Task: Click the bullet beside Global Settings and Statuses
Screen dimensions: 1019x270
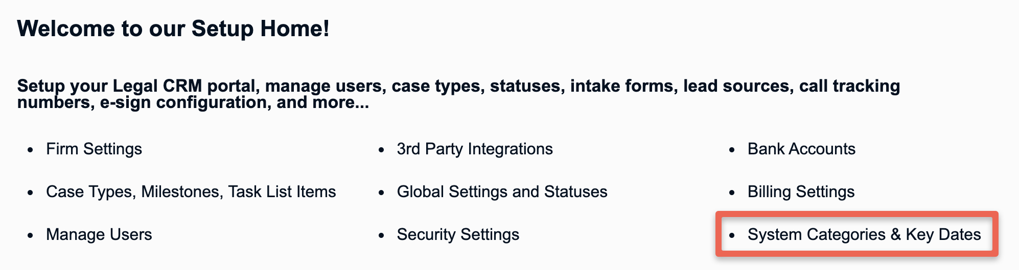Action: (381, 193)
